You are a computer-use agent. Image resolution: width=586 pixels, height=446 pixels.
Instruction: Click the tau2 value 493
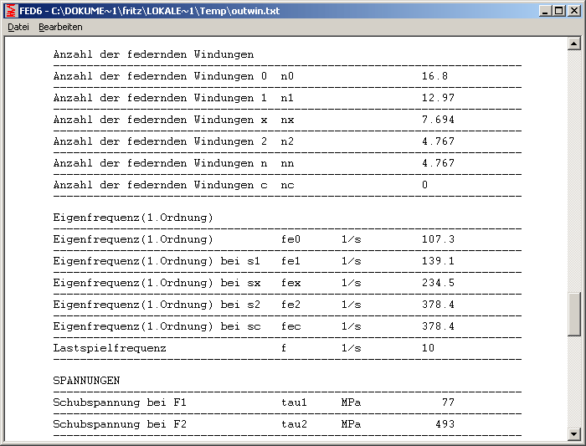coord(445,424)
